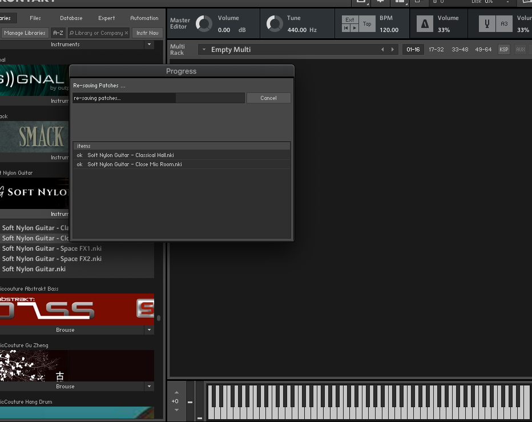Toggle the A3 reference pitch button
The width and height of the screenshot is (532, 422).
coord(504,24)
